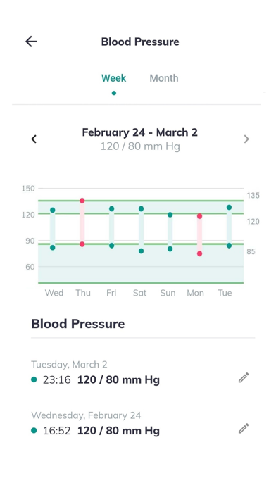Select Monday's red diastolic data point
The width and height of the screenshot is (276, 490).
[200, 253]
